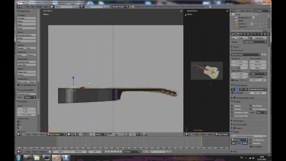This screenshot has width=286, height=161.
Task: Open Global orientation dropdown
Action: pyautogui.click(x=101, y=134)
